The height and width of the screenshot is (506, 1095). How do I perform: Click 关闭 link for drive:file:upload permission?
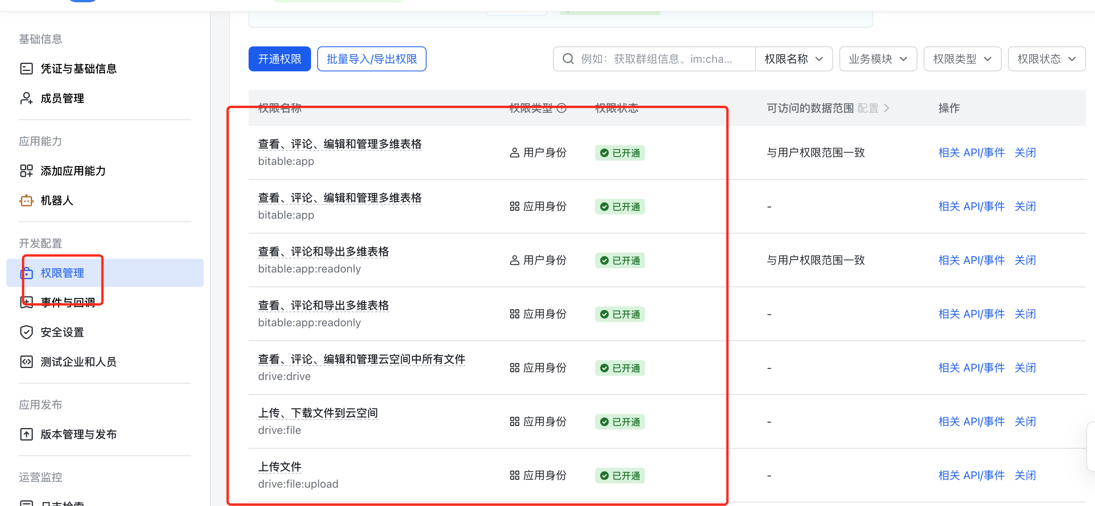[x=1025, y=475]
